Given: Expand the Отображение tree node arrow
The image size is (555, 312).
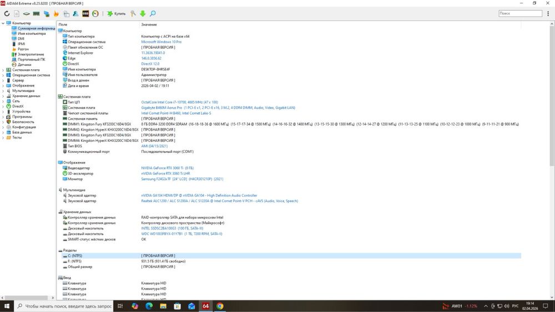Looking at the screenshot, I should tap(3, 85).
